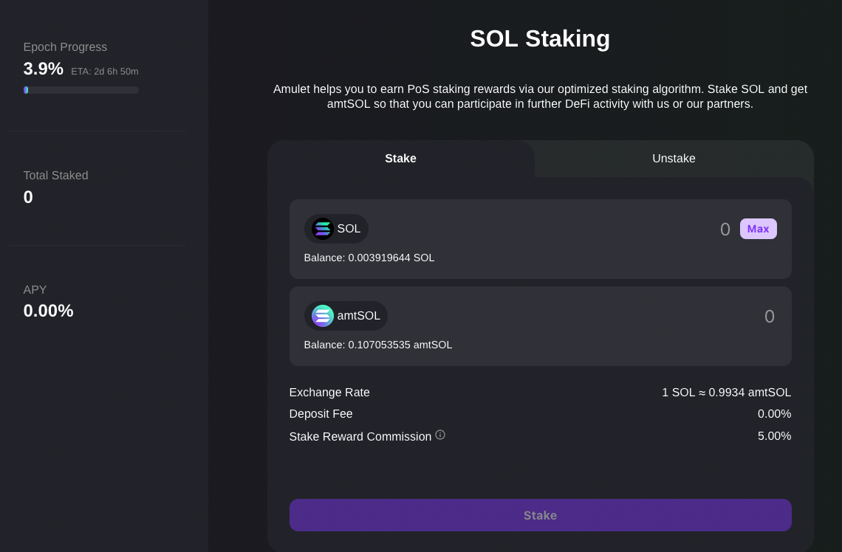The image size is (842, 552).
Task: Click the Exchange Rate label
Action: pos(329,393)
